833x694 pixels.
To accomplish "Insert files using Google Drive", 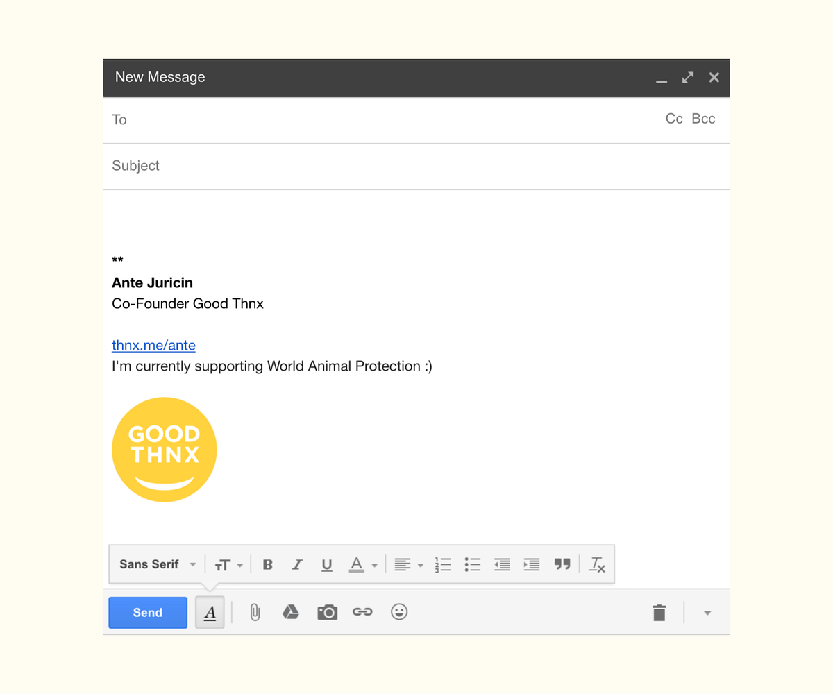I will pos(290,612).
